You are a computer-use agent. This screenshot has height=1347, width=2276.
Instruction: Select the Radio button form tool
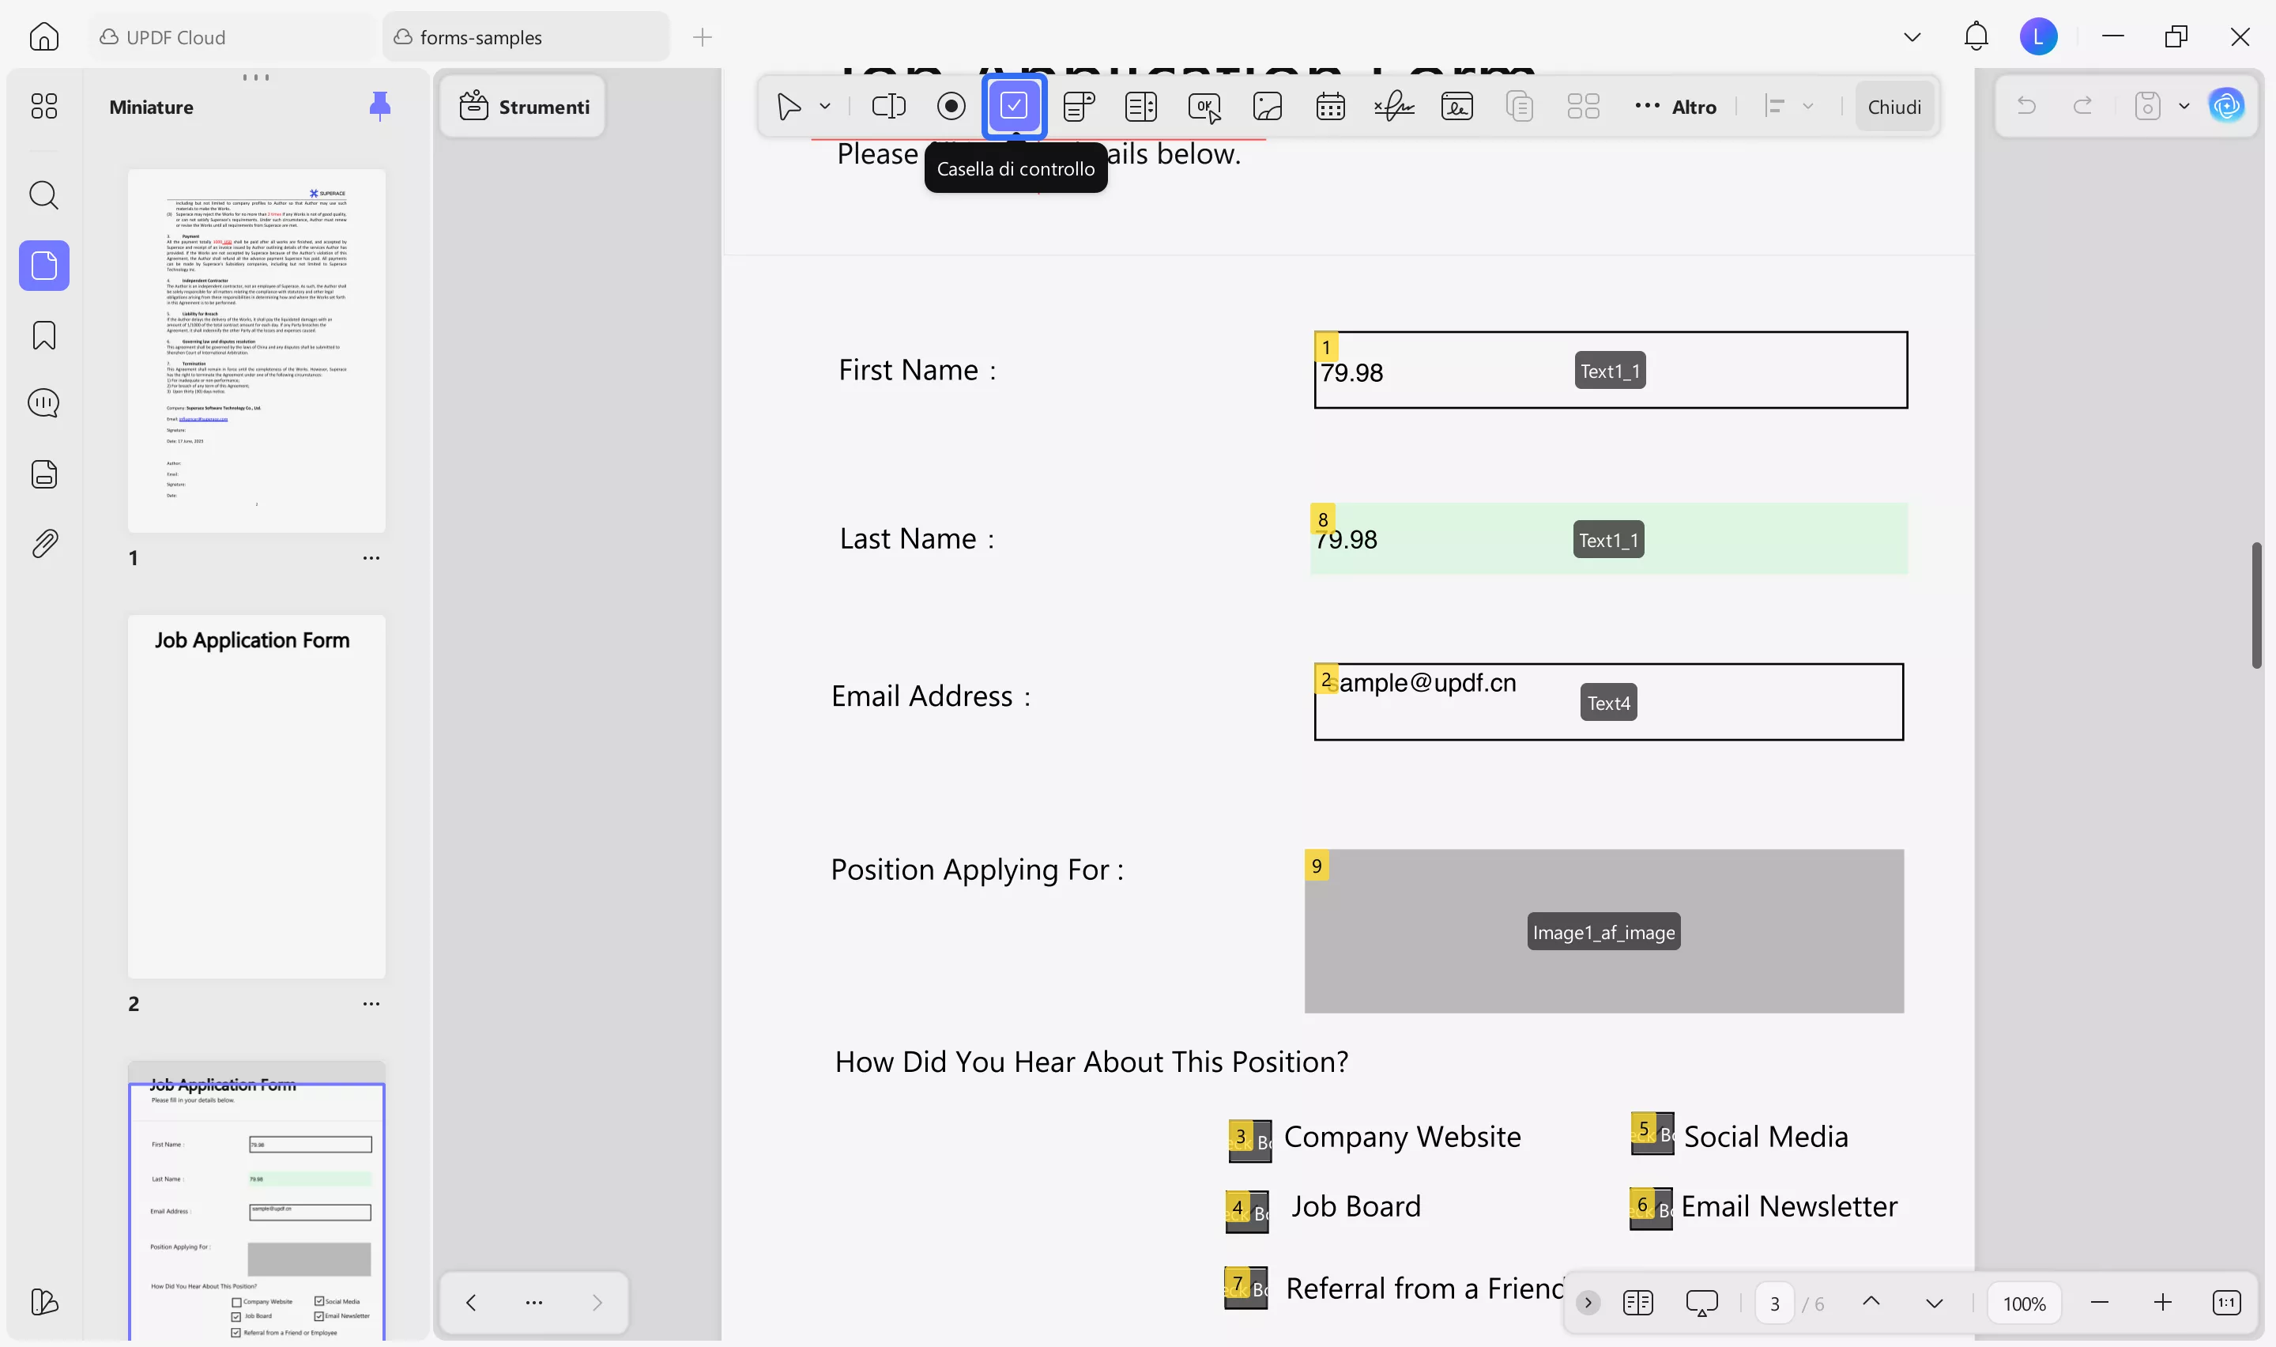click(x=951, y=105)
